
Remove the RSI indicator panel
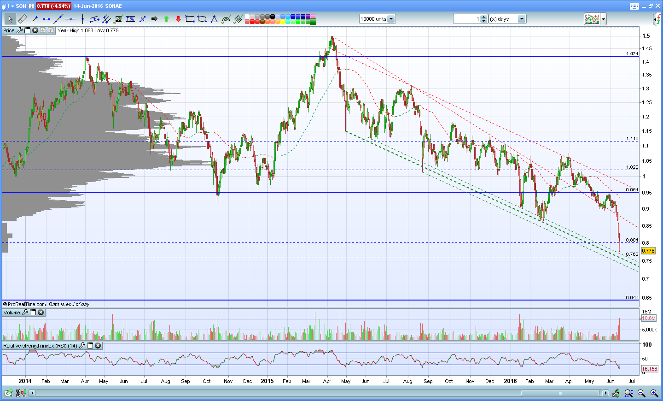coord(98,346)
